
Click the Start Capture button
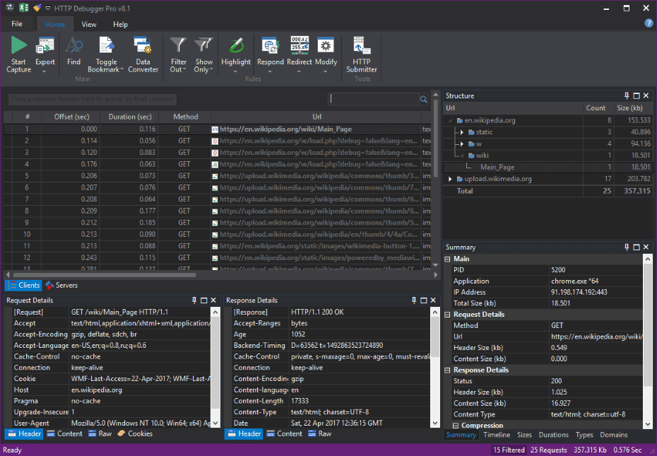(x=18, y=55)
